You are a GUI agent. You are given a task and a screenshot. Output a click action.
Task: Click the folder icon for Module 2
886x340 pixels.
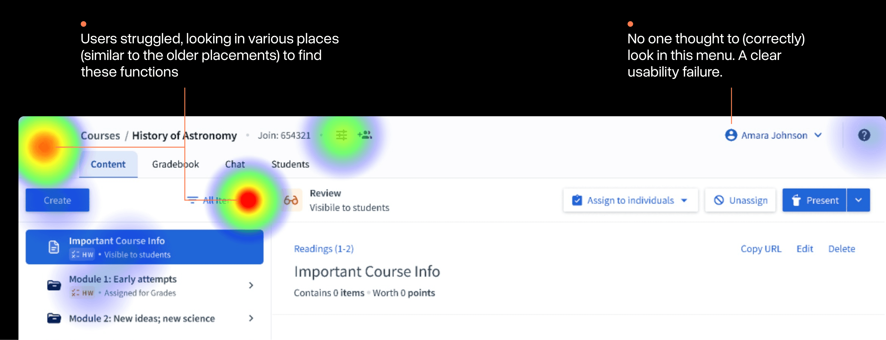(x=54, y=318)
